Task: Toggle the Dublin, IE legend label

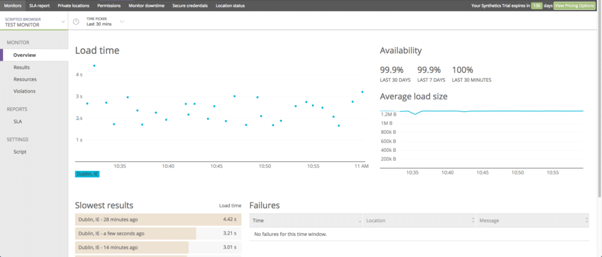Action: point(87,174)
